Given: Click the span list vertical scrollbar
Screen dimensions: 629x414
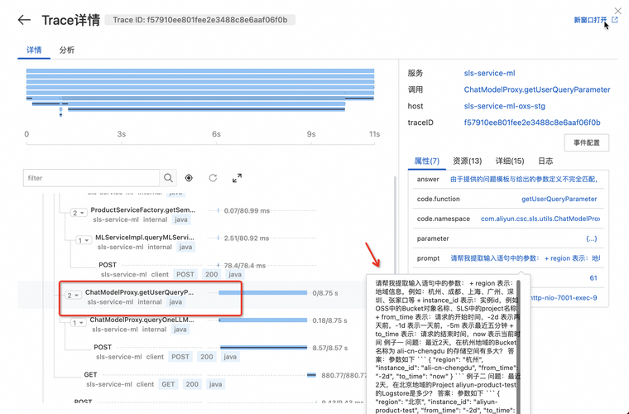Looking at the screenshot, I should 395,224.
